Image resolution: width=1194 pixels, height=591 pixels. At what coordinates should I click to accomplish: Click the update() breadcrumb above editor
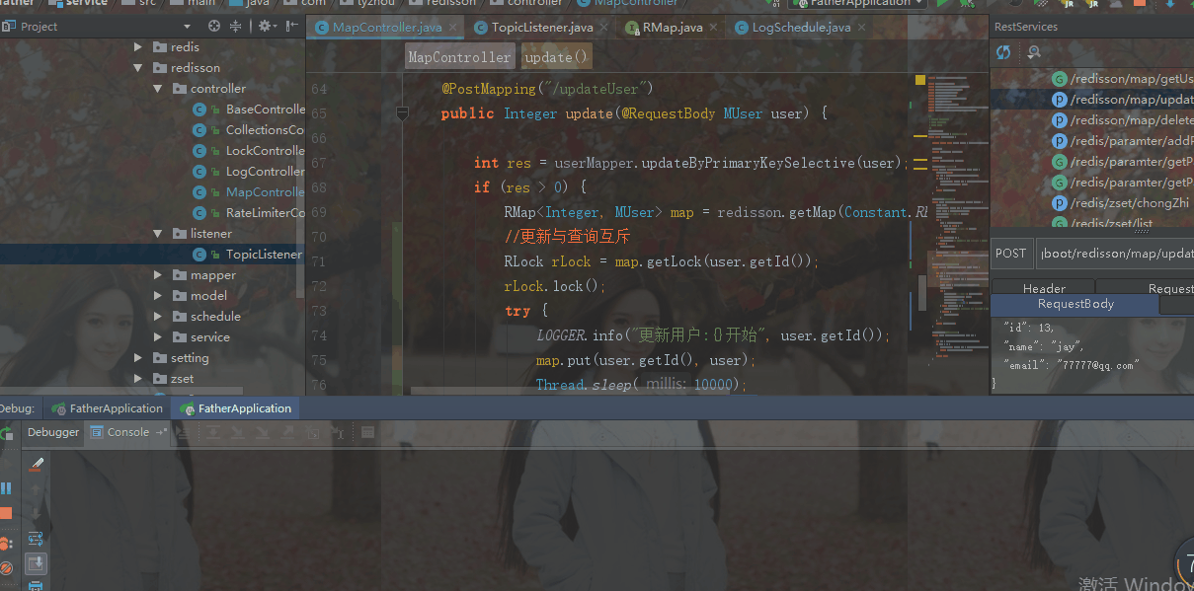tap(556, 58)
